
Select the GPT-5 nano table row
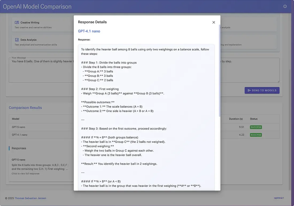pyautogui.click(x=40, y=127)
